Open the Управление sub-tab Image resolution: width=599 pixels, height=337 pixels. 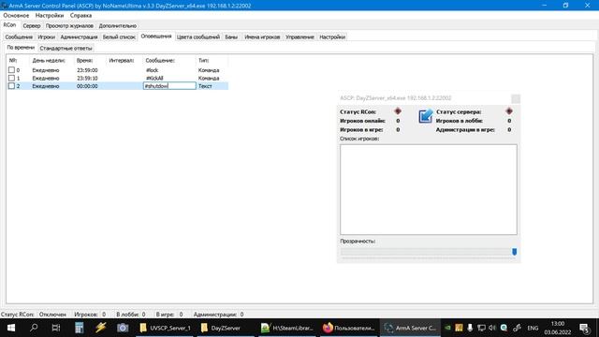tap(299, 37)
